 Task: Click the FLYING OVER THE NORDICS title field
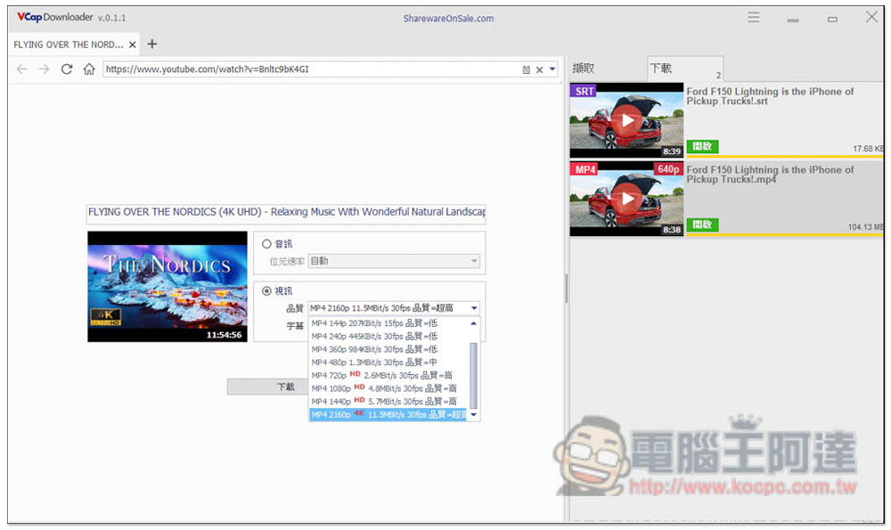tap(286, 212)
